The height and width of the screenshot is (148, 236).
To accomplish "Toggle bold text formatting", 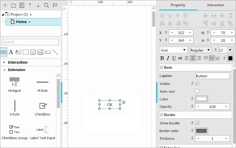I will tap(162, 58).
